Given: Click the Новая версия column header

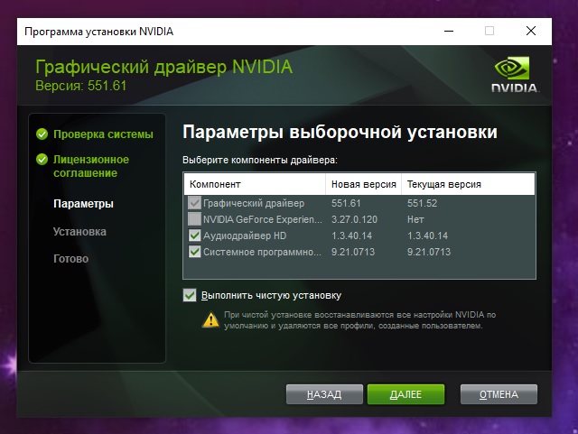Looking at the screenshot, I should [363, 184].
